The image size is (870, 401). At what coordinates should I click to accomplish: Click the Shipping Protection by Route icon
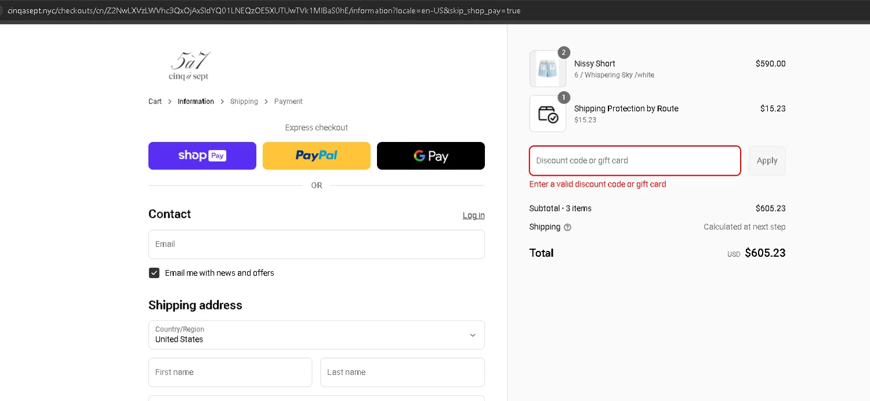click(x=548, y=114)
